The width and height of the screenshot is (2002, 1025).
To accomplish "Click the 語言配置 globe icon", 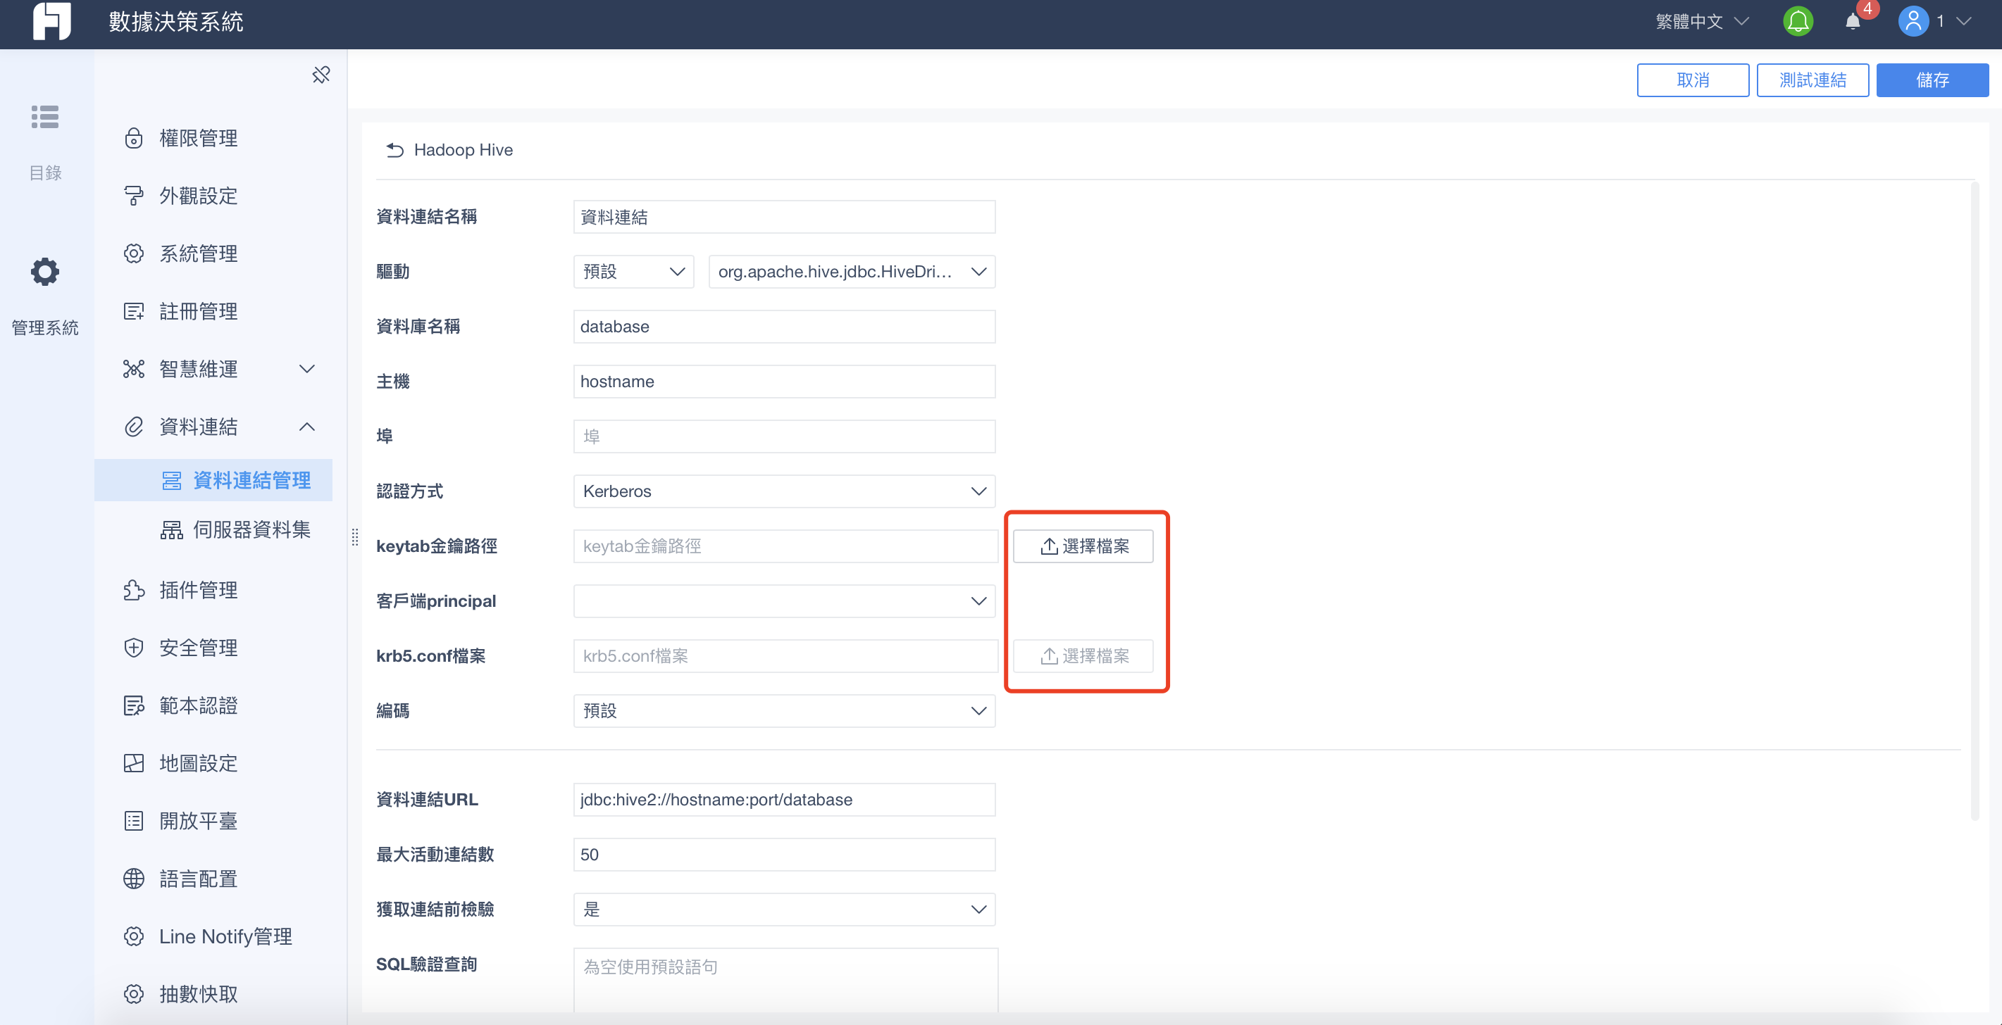I will (134, 879).
